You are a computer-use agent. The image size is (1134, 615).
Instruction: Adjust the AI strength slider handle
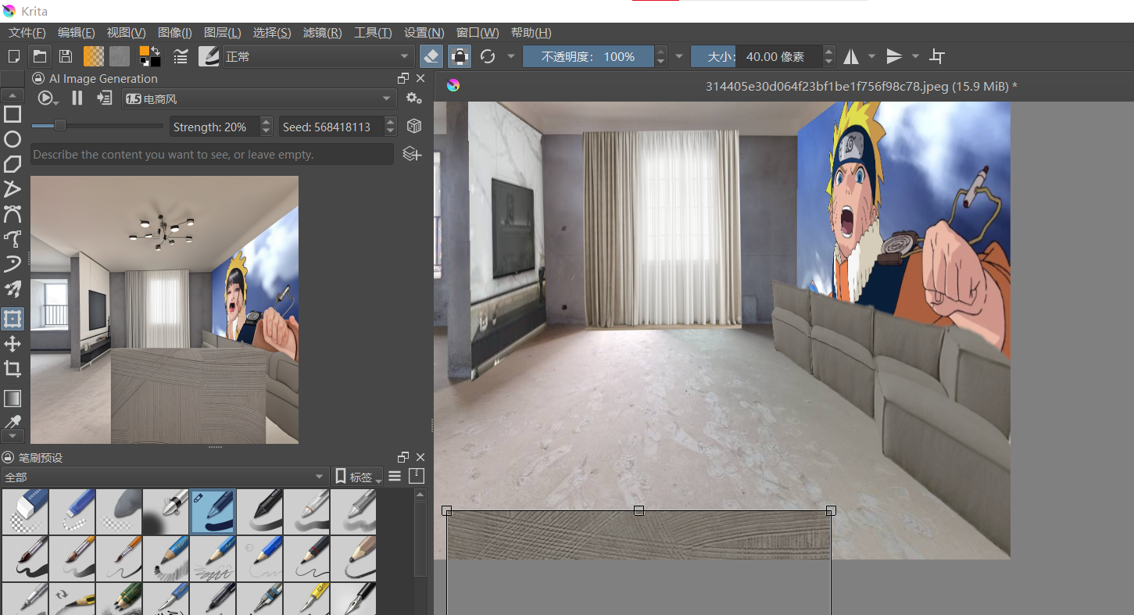tap(60, 126)
